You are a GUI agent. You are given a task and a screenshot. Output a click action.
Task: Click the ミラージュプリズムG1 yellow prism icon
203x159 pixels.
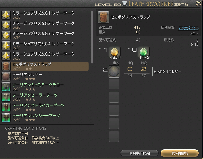click(6, 15)
